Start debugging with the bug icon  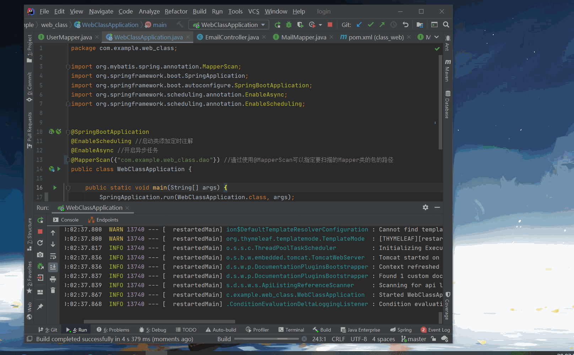tap(289, 25)
